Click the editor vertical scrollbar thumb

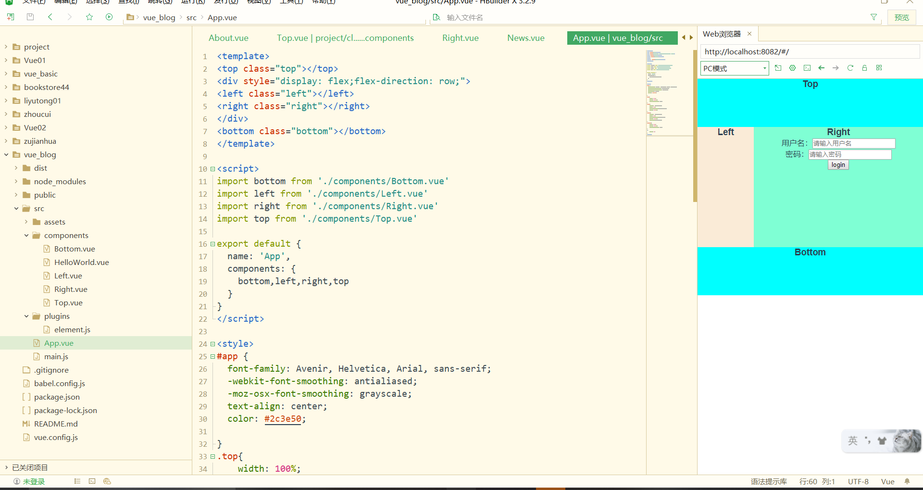[695, 125]
